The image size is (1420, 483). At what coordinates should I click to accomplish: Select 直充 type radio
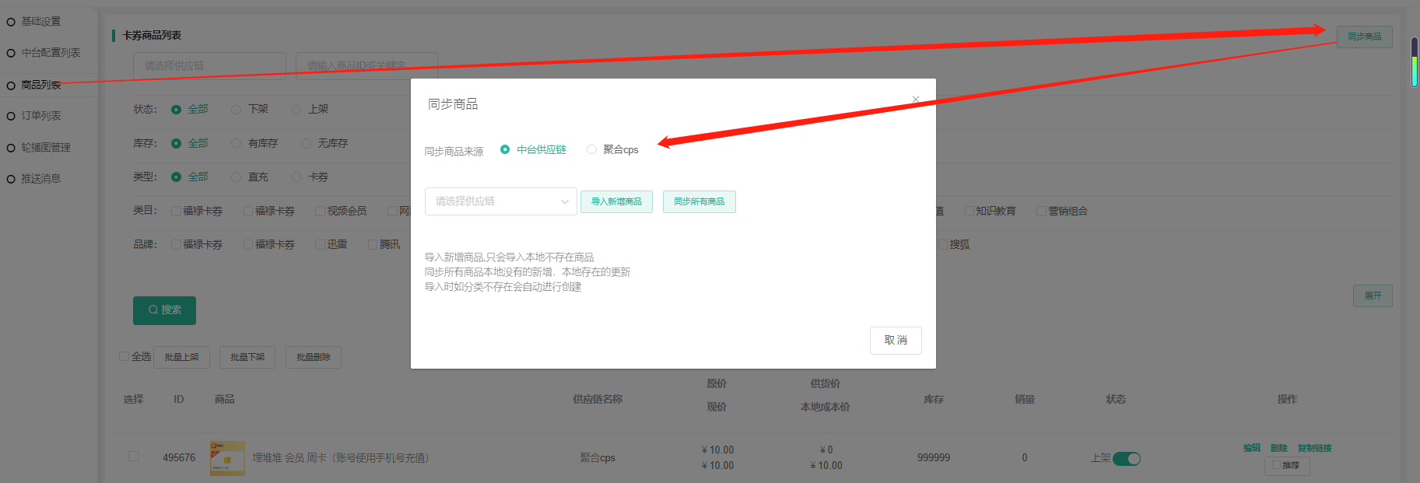[x=250, y=177]
